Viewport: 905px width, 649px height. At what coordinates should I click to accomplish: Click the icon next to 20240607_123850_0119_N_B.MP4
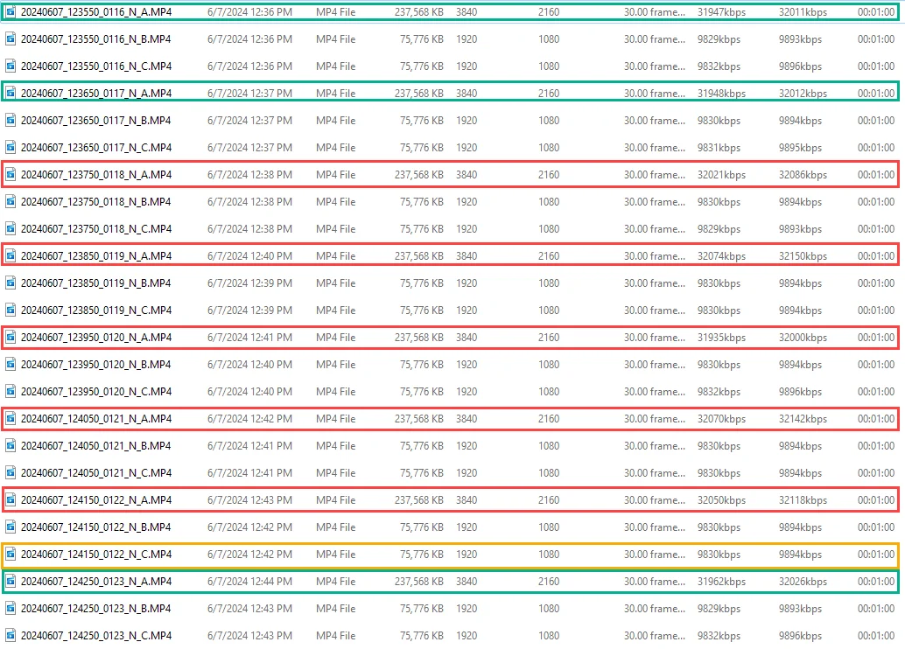[x=11, y=283]
